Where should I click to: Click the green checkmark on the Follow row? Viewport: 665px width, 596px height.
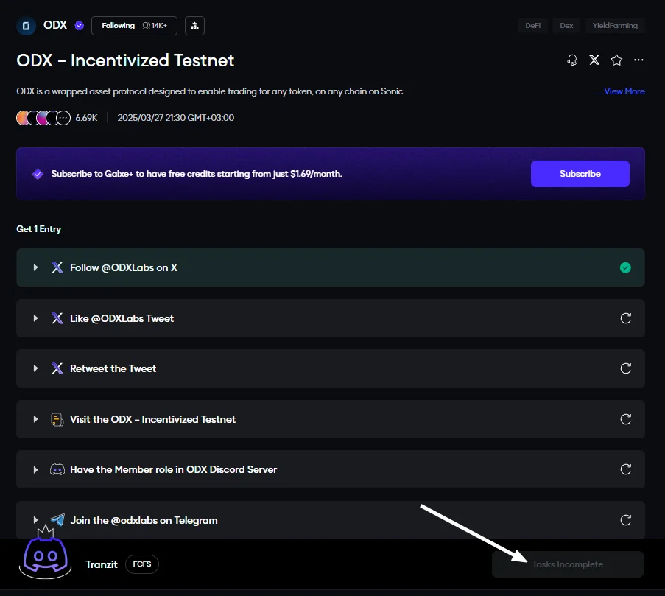click(x=625, y=267)
